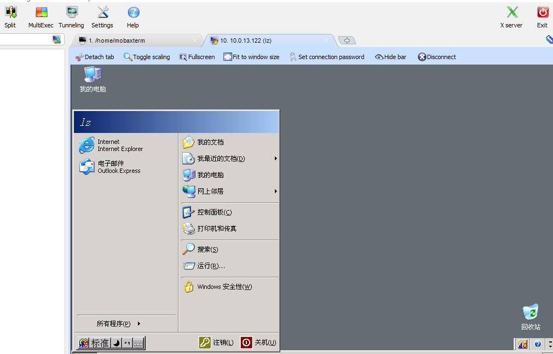Hide the remote session toolbar via Hide bar

[390, 56]
